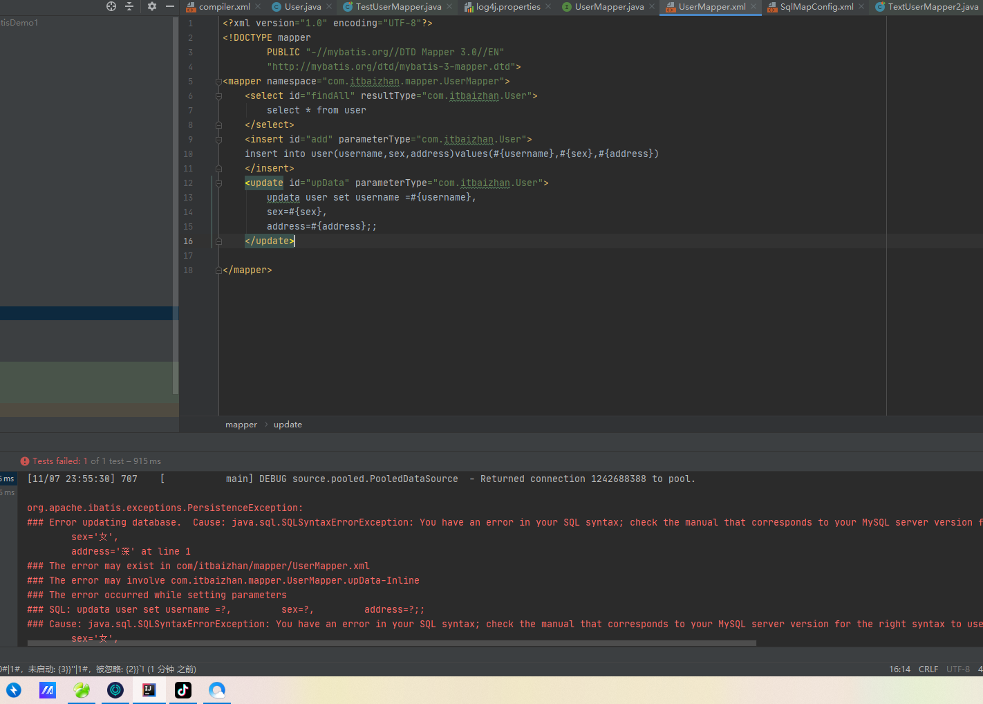Screen dimensions: 983x704
Task: Click the collapse all icon in project panel
Action: coord(129,6)
